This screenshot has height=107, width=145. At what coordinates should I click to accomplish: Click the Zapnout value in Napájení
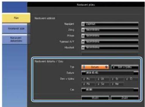pos(91,24)
